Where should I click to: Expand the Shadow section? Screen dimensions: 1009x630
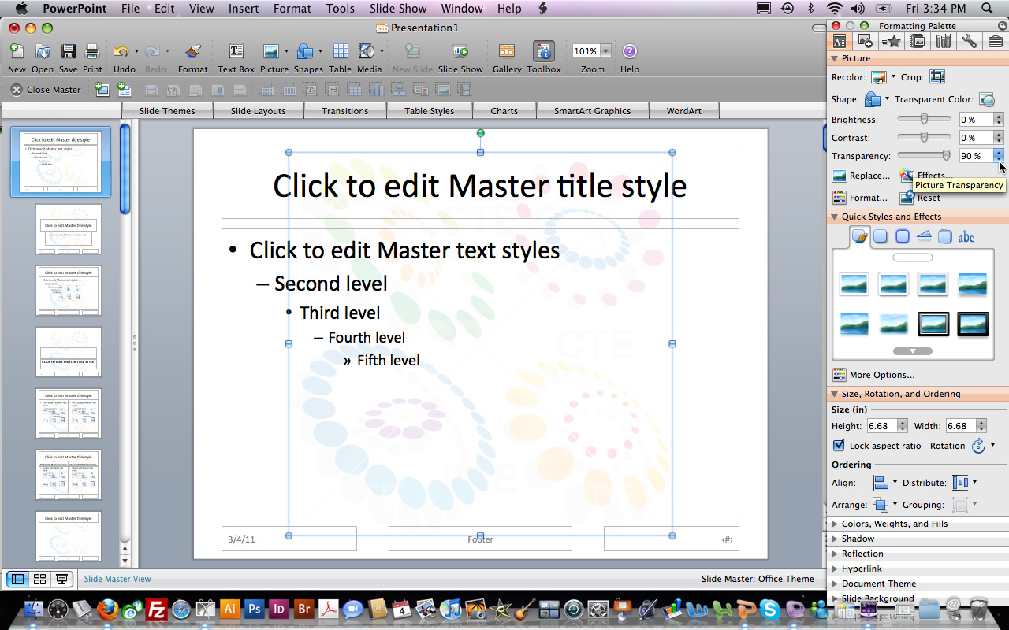(857, 539)
